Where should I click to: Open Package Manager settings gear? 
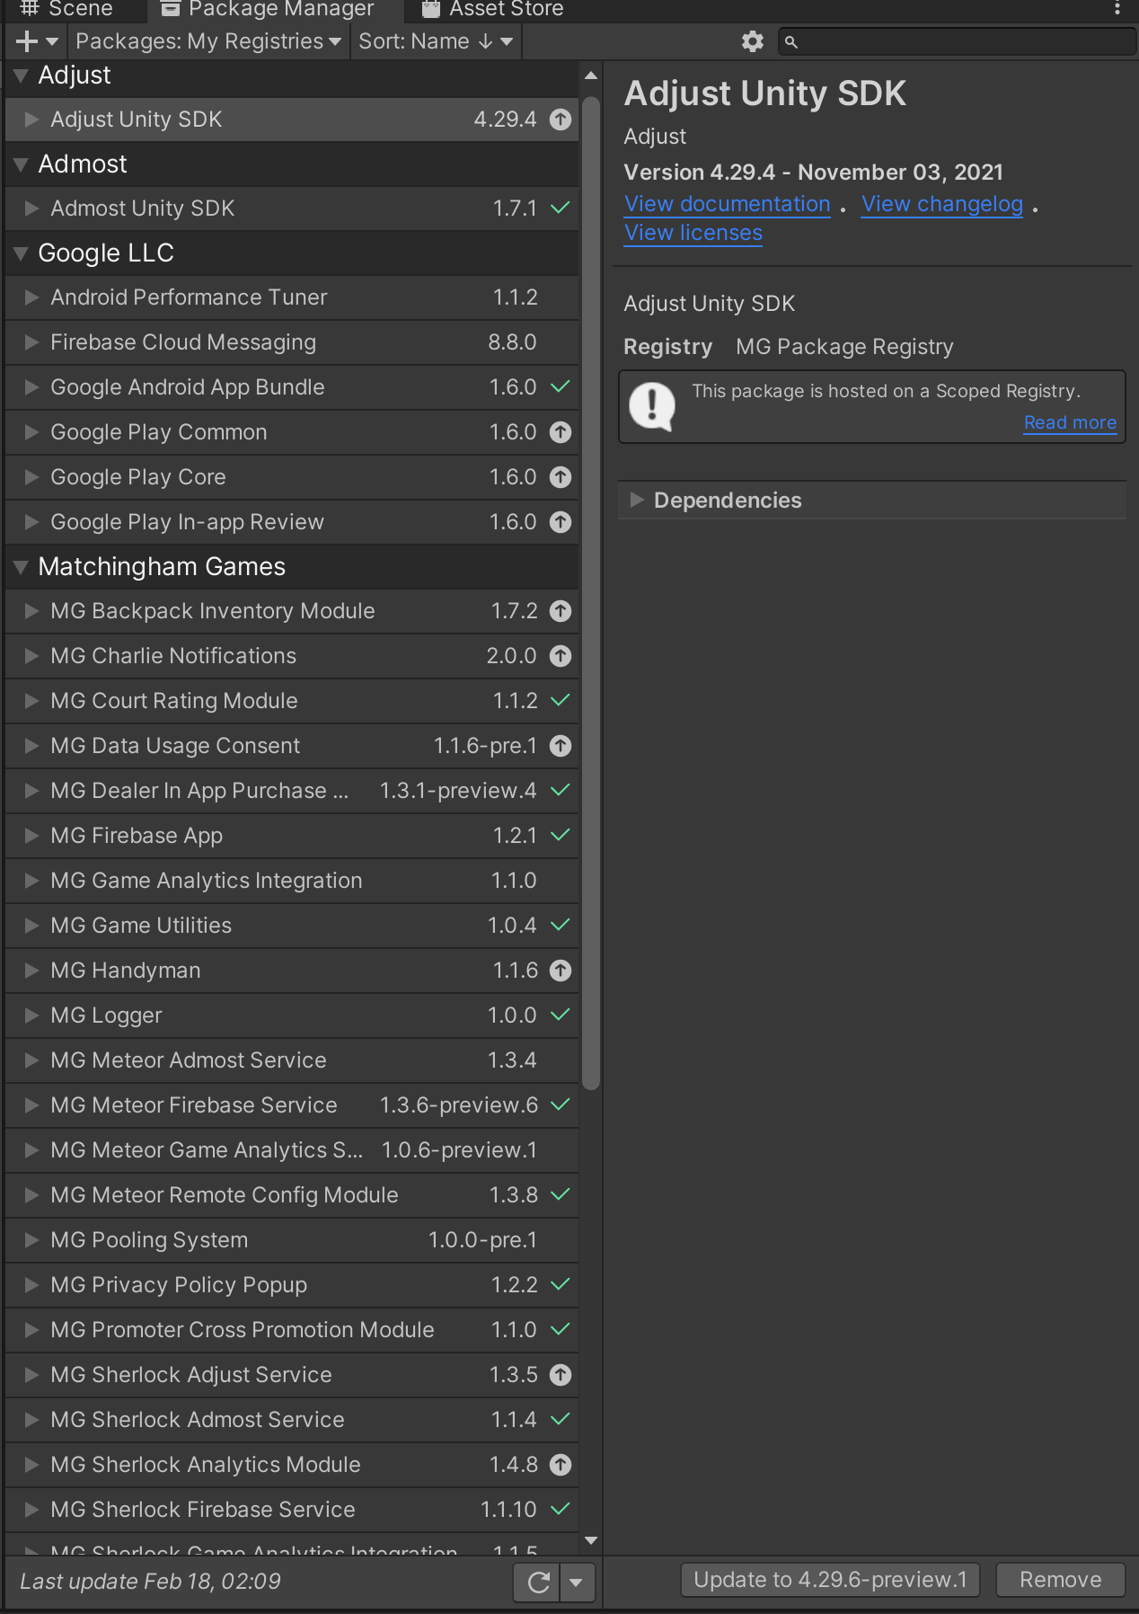coord(753,41)
